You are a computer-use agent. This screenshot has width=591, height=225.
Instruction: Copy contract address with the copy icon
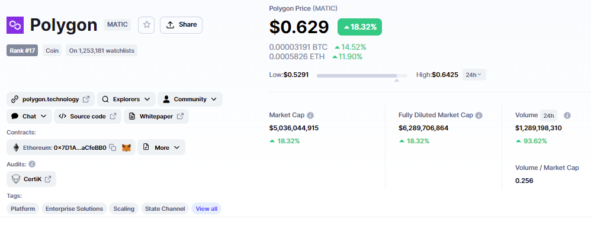point(113,147)
